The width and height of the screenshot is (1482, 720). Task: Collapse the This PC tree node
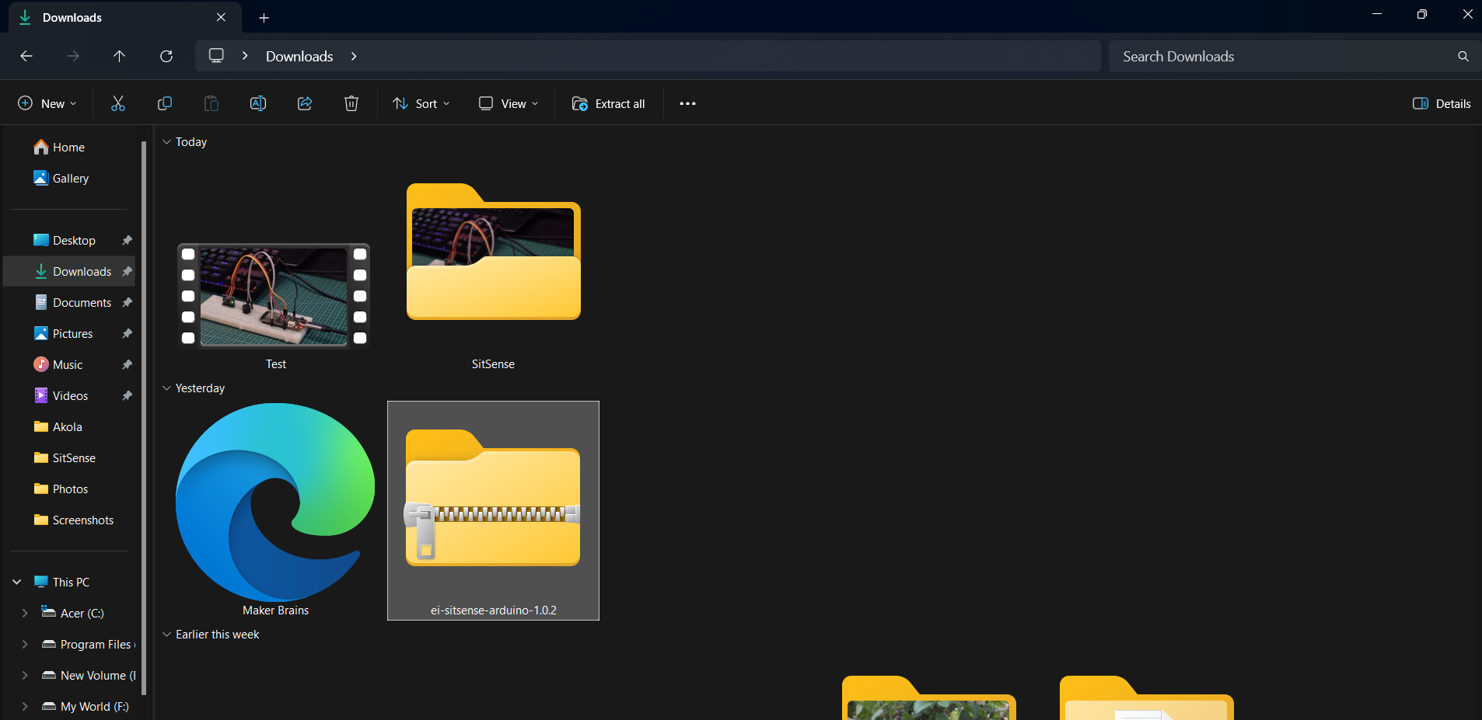click(x=17, y=583)
